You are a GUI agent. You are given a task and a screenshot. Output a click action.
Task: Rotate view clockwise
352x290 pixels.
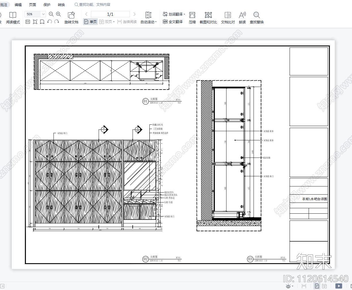[57, 22]
